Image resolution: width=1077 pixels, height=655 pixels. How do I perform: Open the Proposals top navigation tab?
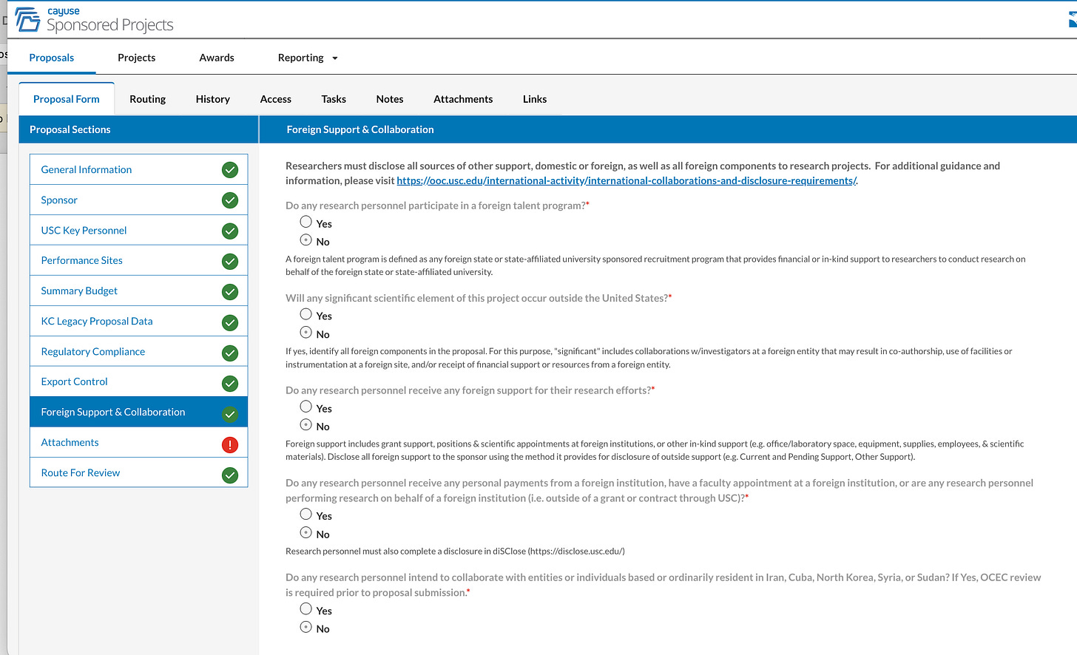click(52, 58)
